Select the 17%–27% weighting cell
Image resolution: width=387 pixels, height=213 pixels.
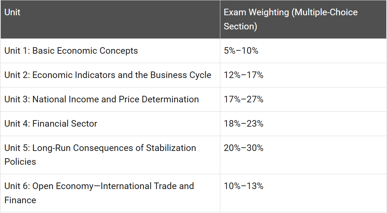click(x=303, y=99)
